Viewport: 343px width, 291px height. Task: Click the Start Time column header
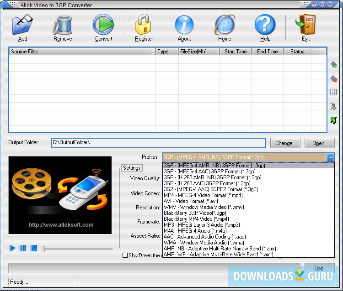(236, 52)
